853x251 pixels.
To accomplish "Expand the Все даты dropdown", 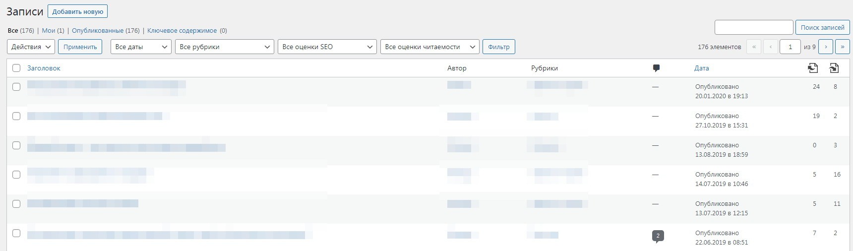I will 141,47.
